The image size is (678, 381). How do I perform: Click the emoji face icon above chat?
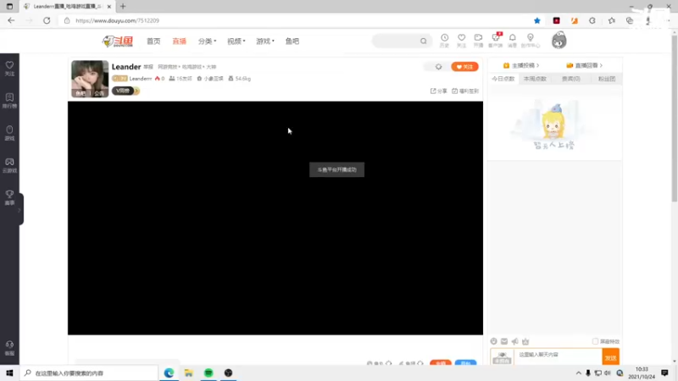(494, 341)
